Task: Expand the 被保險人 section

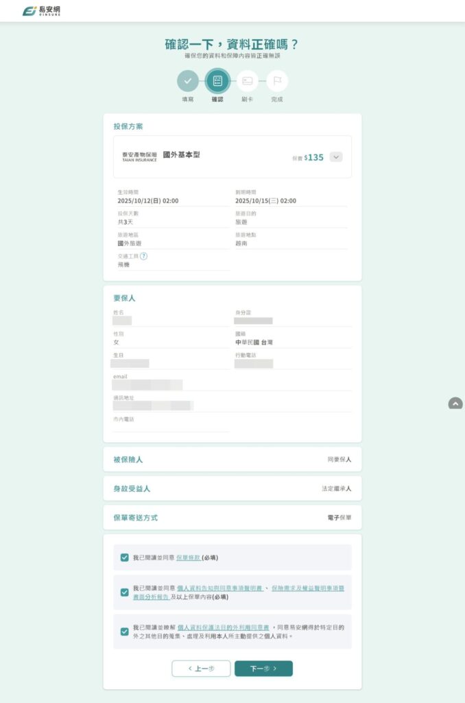Action: tap(232, 459)
